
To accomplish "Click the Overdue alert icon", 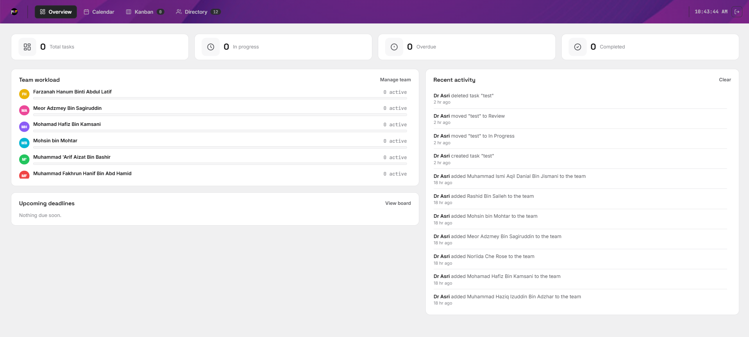I will [x=394, y=47].
